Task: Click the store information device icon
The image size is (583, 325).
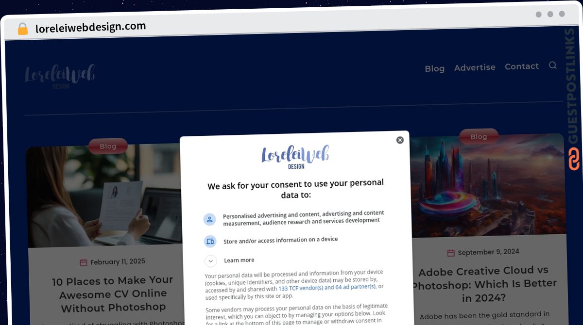Action: coord(210,241)
